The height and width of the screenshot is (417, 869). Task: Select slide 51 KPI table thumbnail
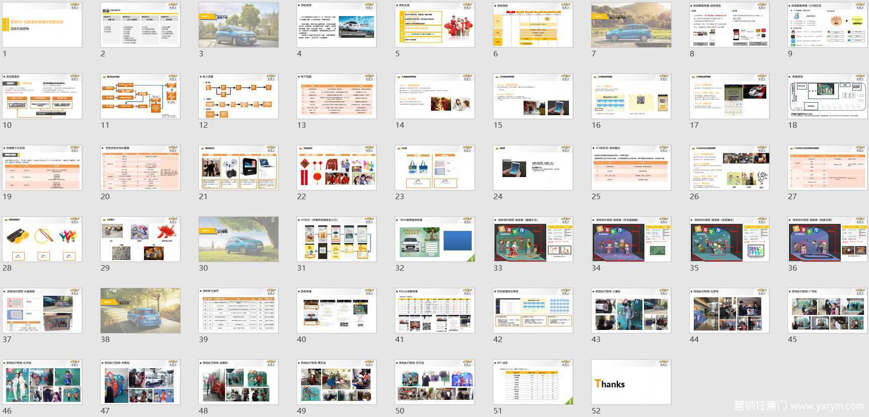533,382
